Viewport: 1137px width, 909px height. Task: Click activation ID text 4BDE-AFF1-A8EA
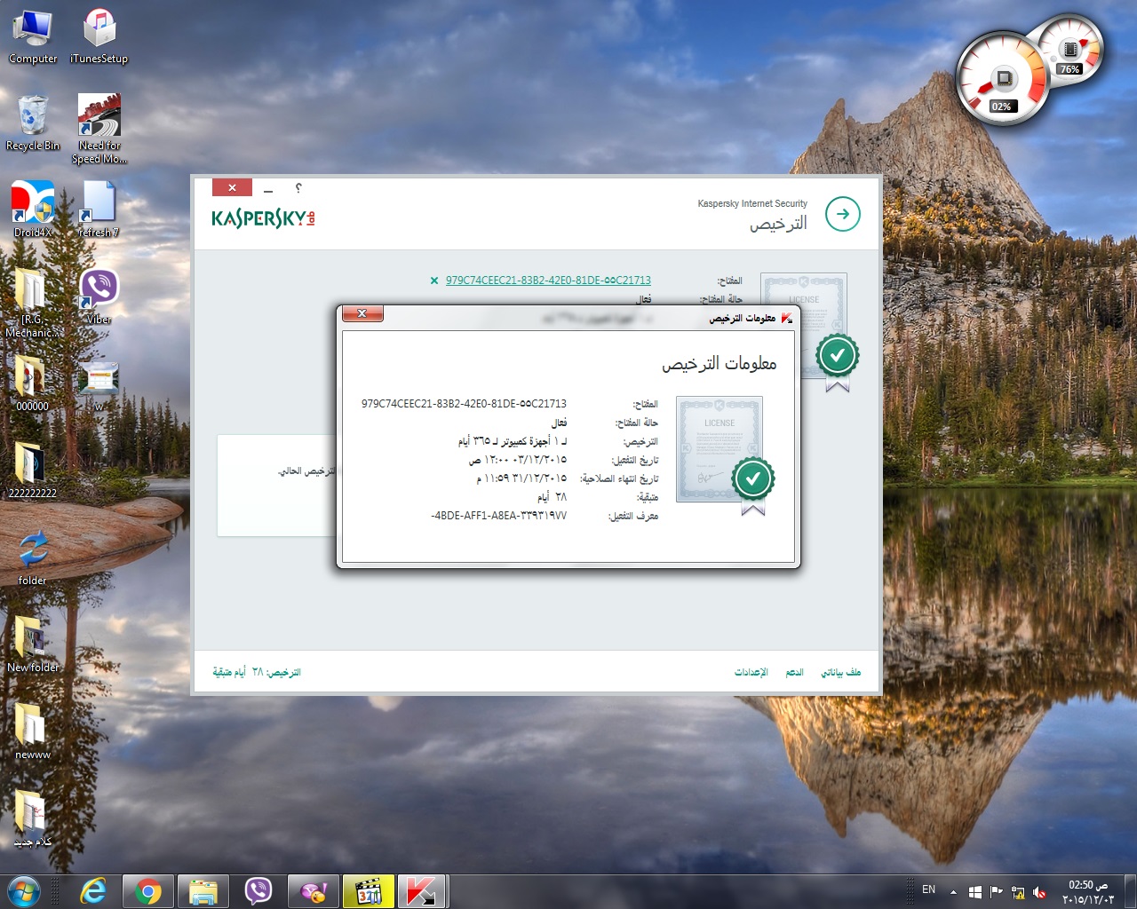point(498,515)
